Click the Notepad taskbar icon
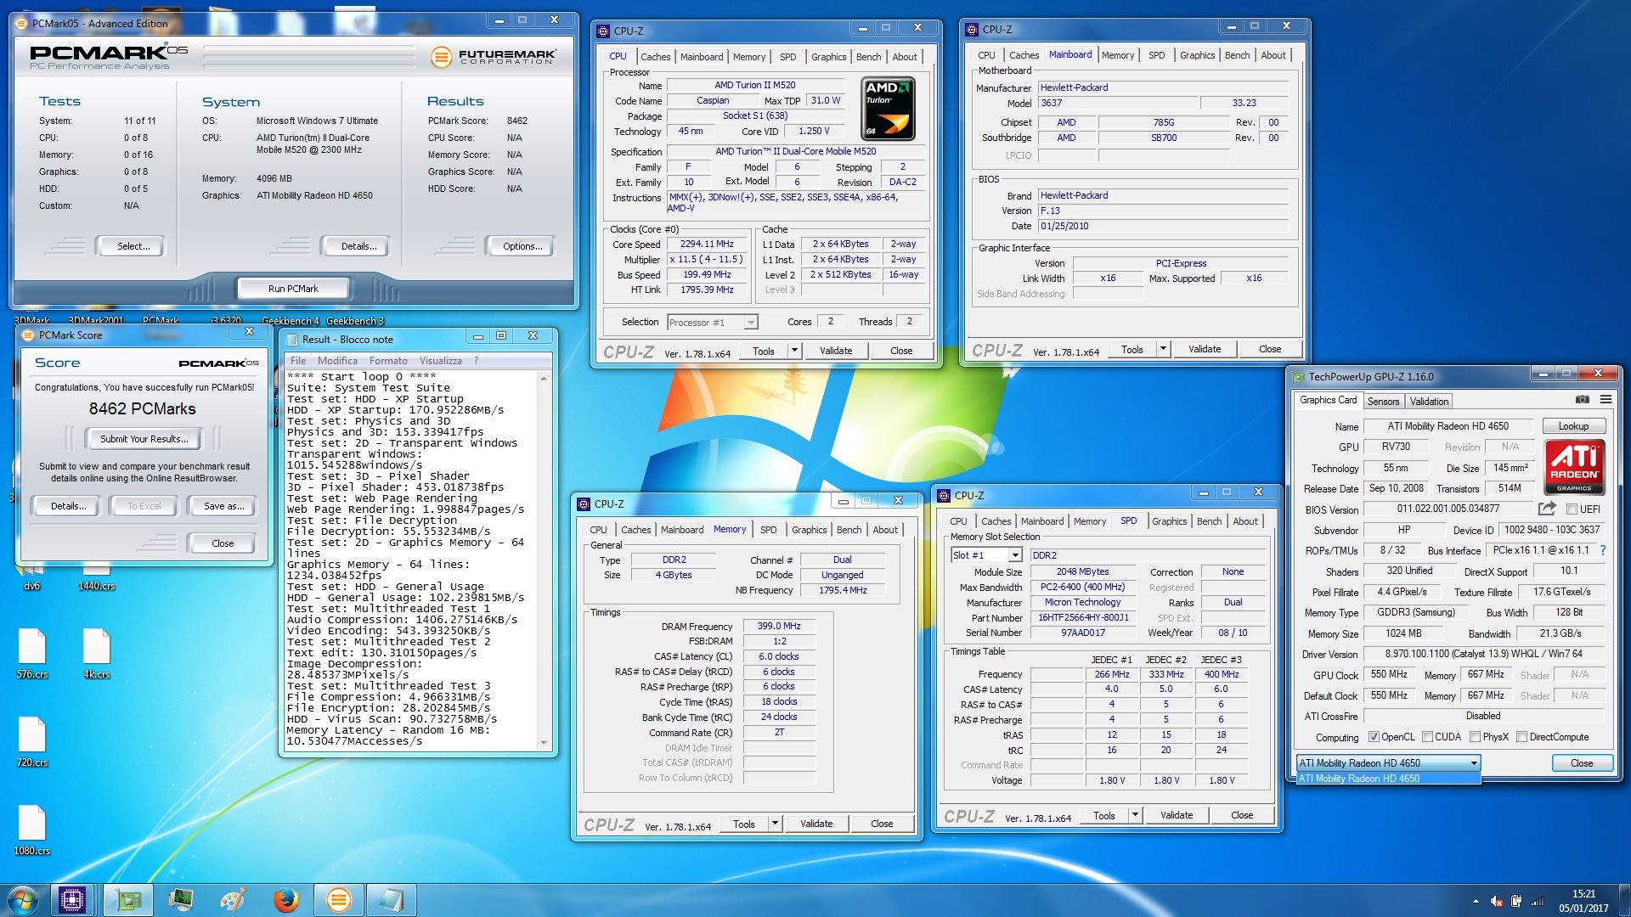 tap(392, 900)
